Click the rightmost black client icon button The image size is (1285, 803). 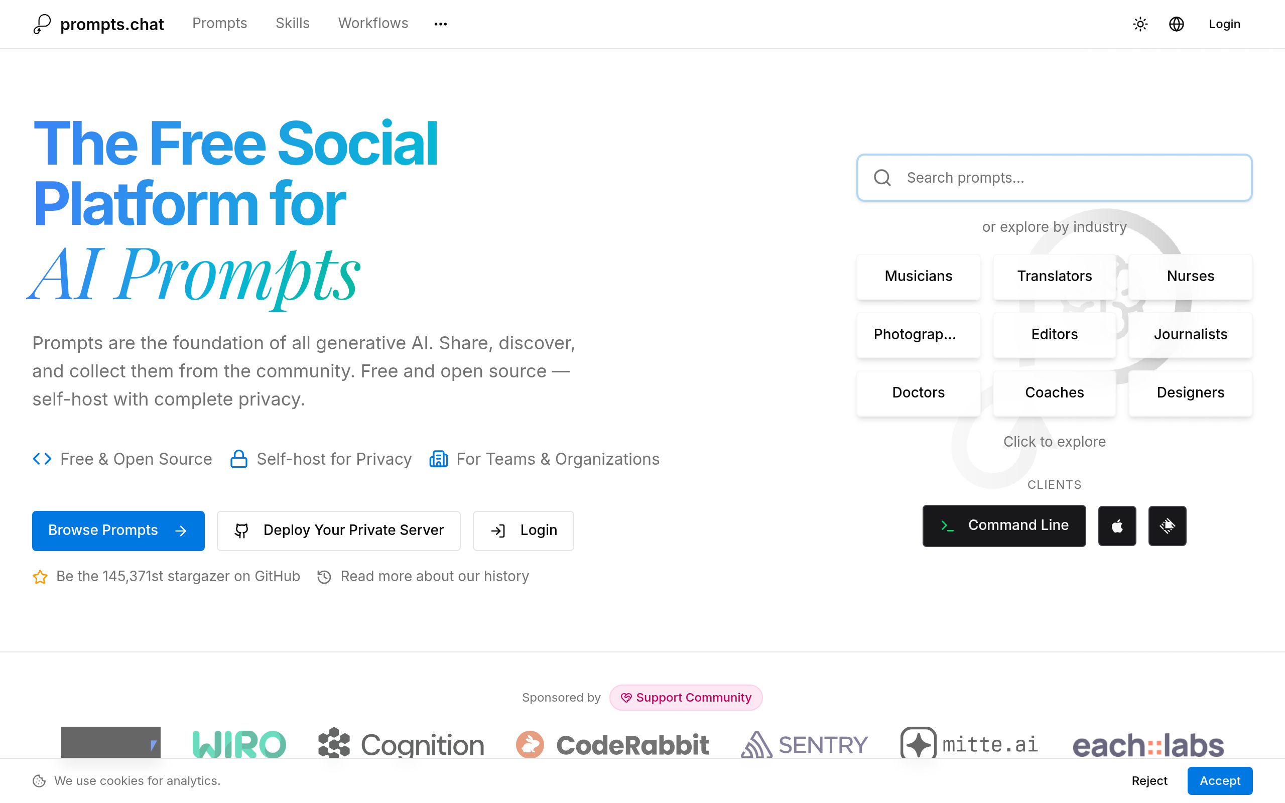click(1167, 526)
